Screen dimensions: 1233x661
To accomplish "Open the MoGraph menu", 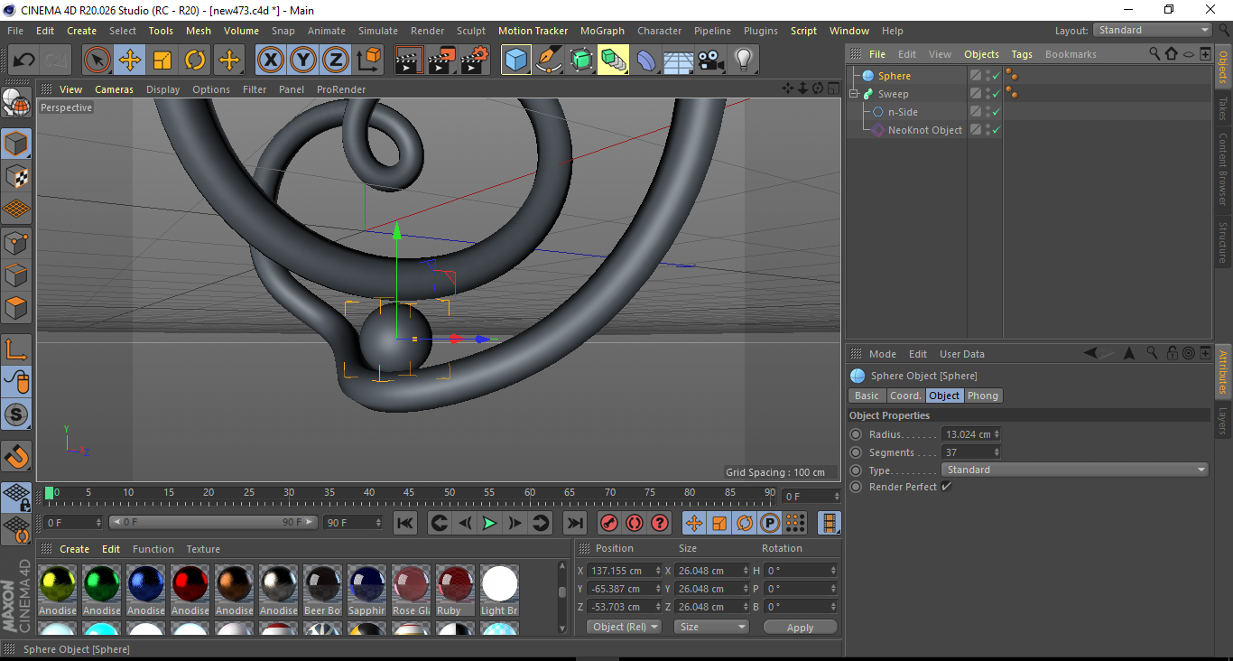I will [602, 31].
